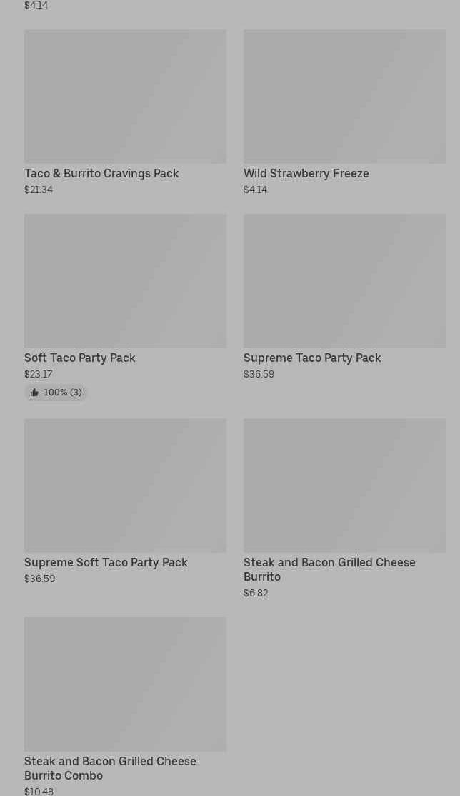Click the Taco & Burrito Cravings Pack title

click(101, 174)
